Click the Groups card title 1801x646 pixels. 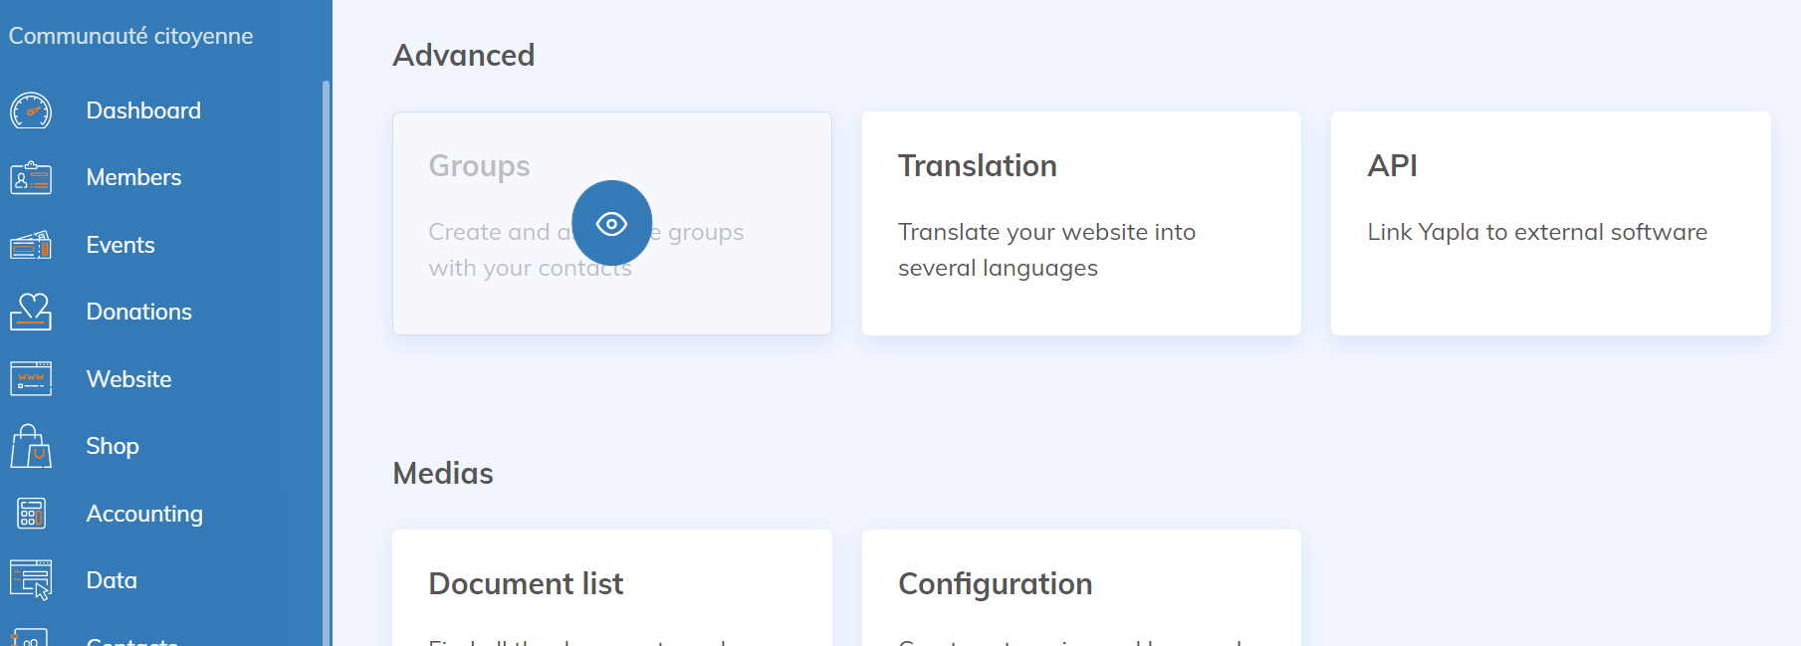479,166
